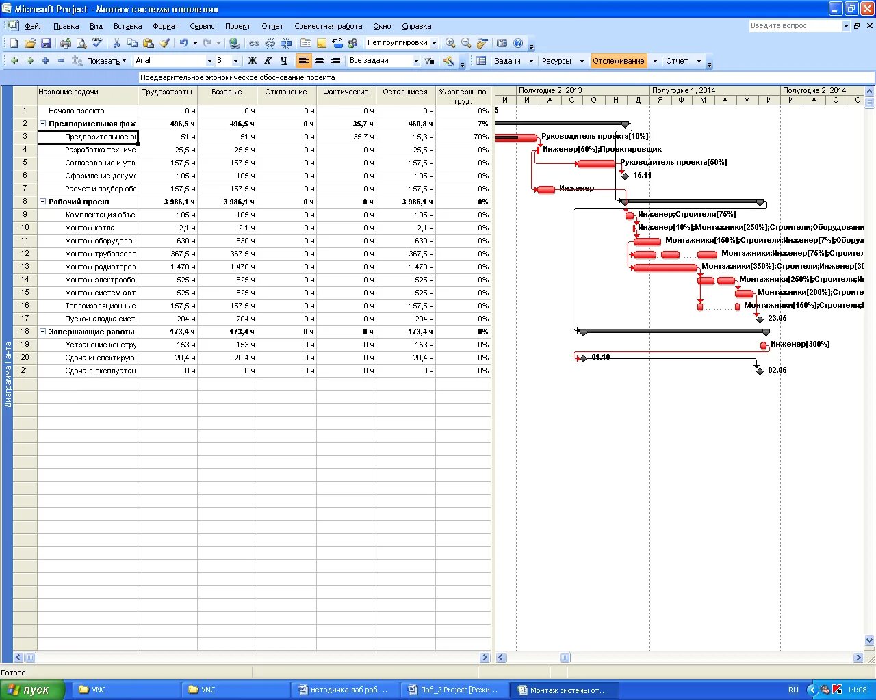876x700 pixels.
Task: Open Arial font name dropdown
Action: [x=209, y=61]
